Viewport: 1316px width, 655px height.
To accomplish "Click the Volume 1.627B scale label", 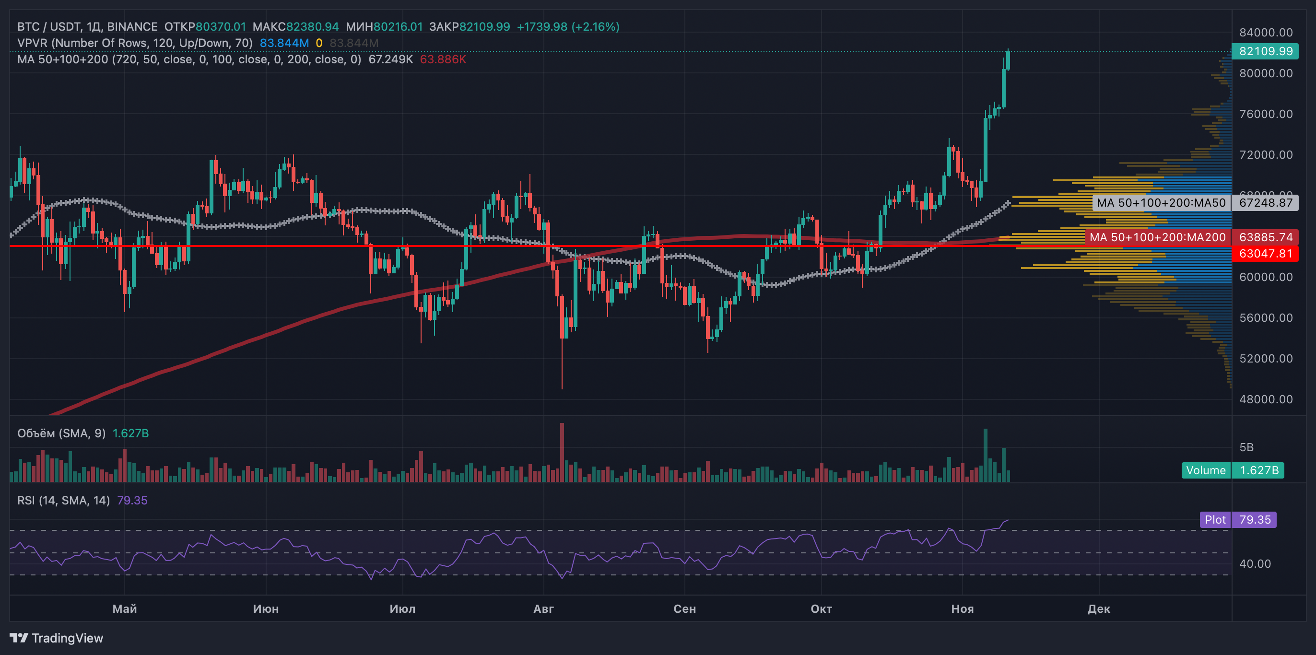I will (1232, 470).
